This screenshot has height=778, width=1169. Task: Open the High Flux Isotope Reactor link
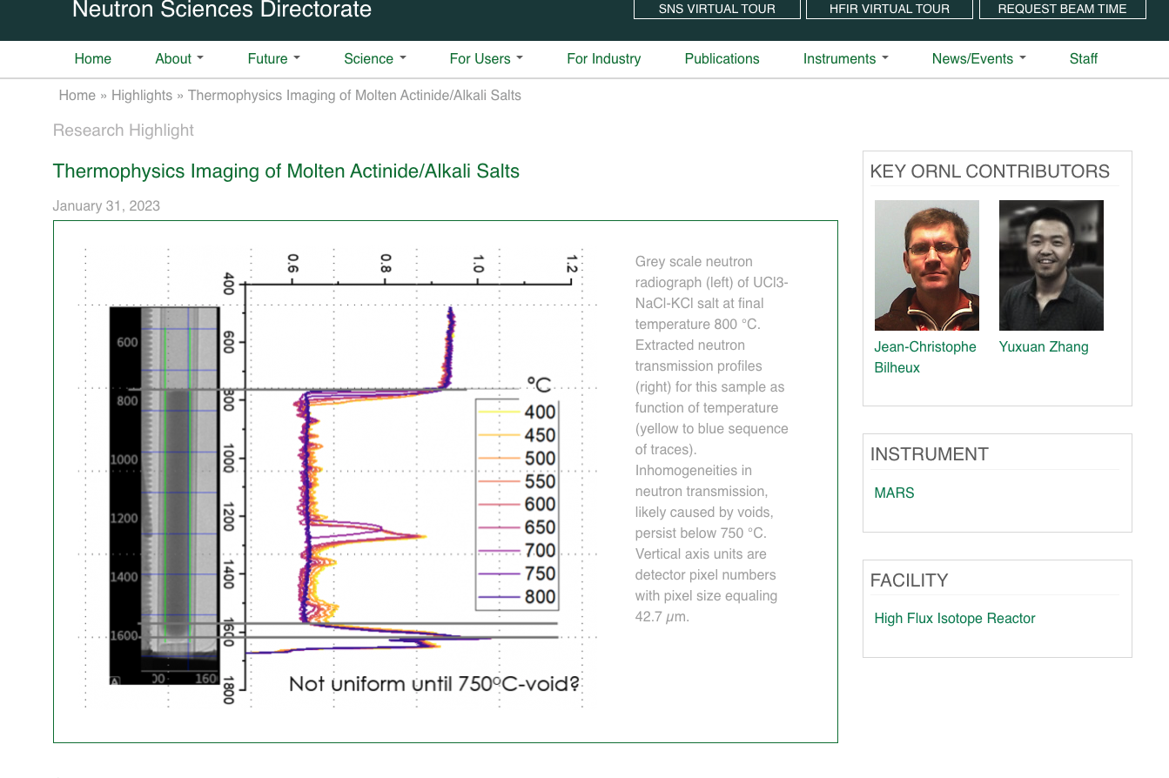pyautogui.click(x=954, y=619)
